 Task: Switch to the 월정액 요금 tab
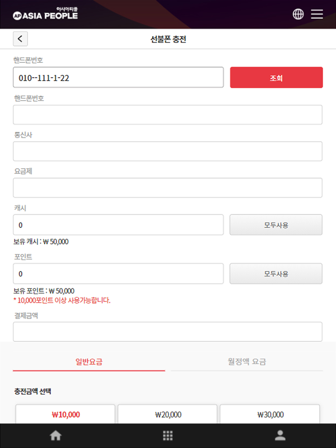pos(247,362)
